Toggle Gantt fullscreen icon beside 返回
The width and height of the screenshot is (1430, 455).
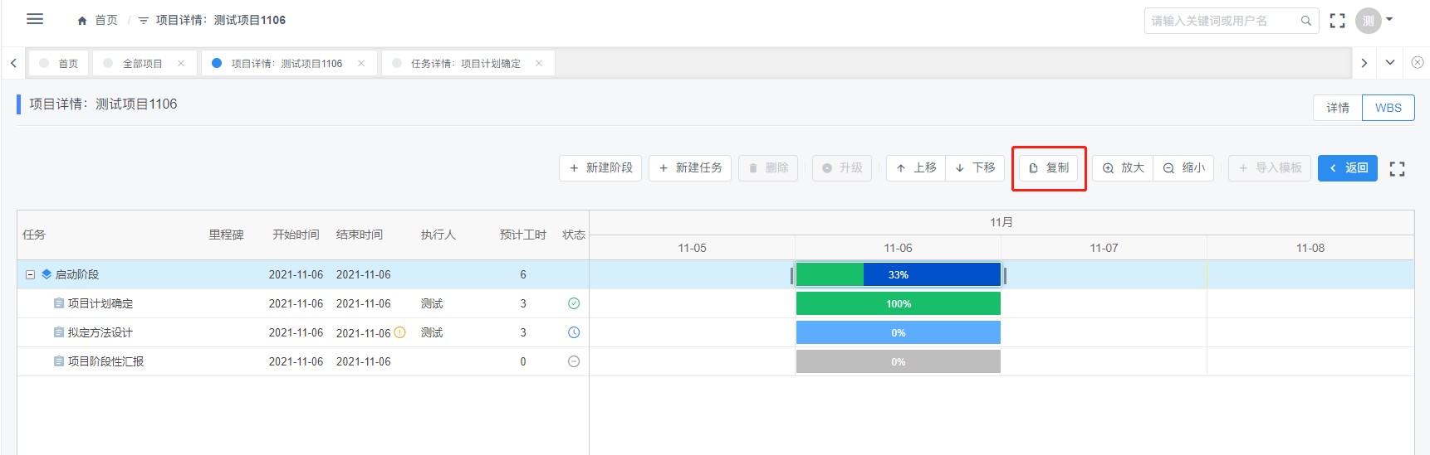click(x=1397, y=168)
